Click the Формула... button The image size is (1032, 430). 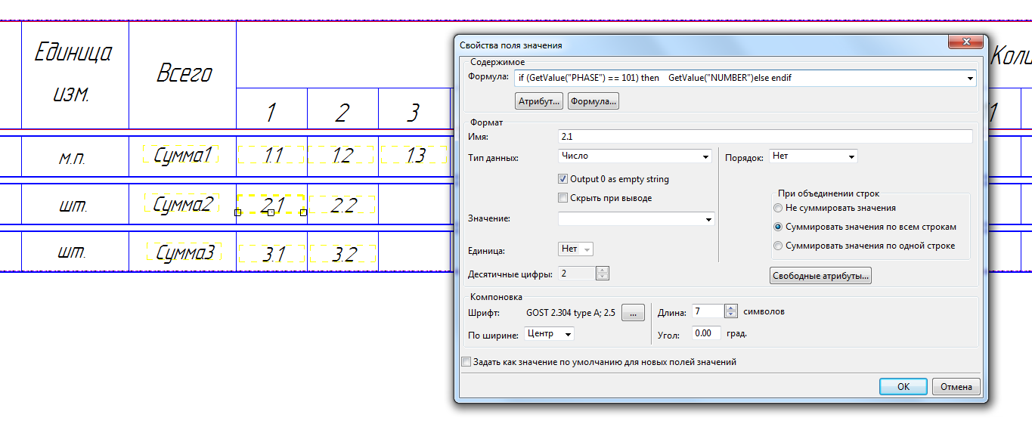click(593, 101)
